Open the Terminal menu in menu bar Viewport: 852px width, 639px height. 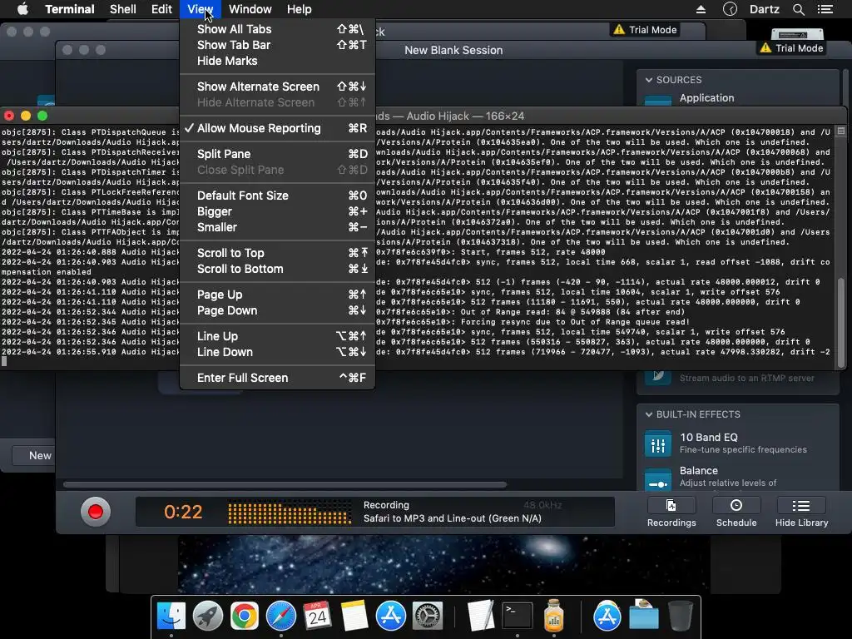click(x=70, y=9)
